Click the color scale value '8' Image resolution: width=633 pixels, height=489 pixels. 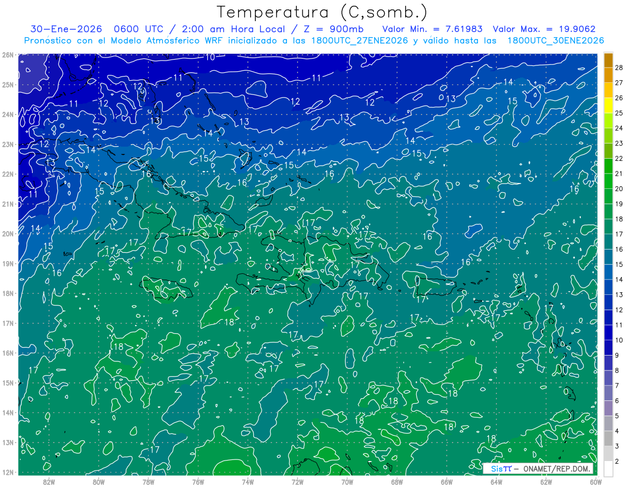pyautogui.click(x=617, y=371)
